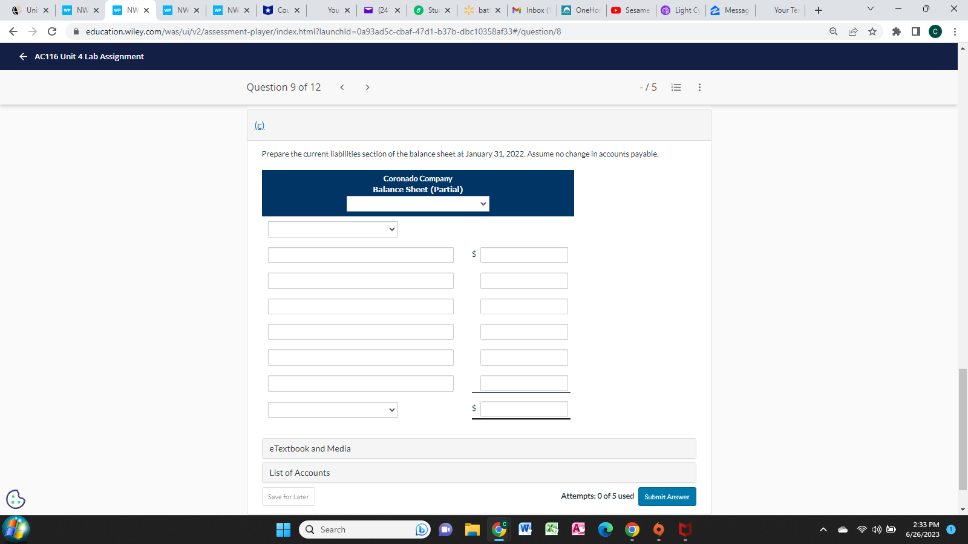The image size is (968, 544).
Task: Click the browser profile avatar icon
Action: (x=935, y=31)
